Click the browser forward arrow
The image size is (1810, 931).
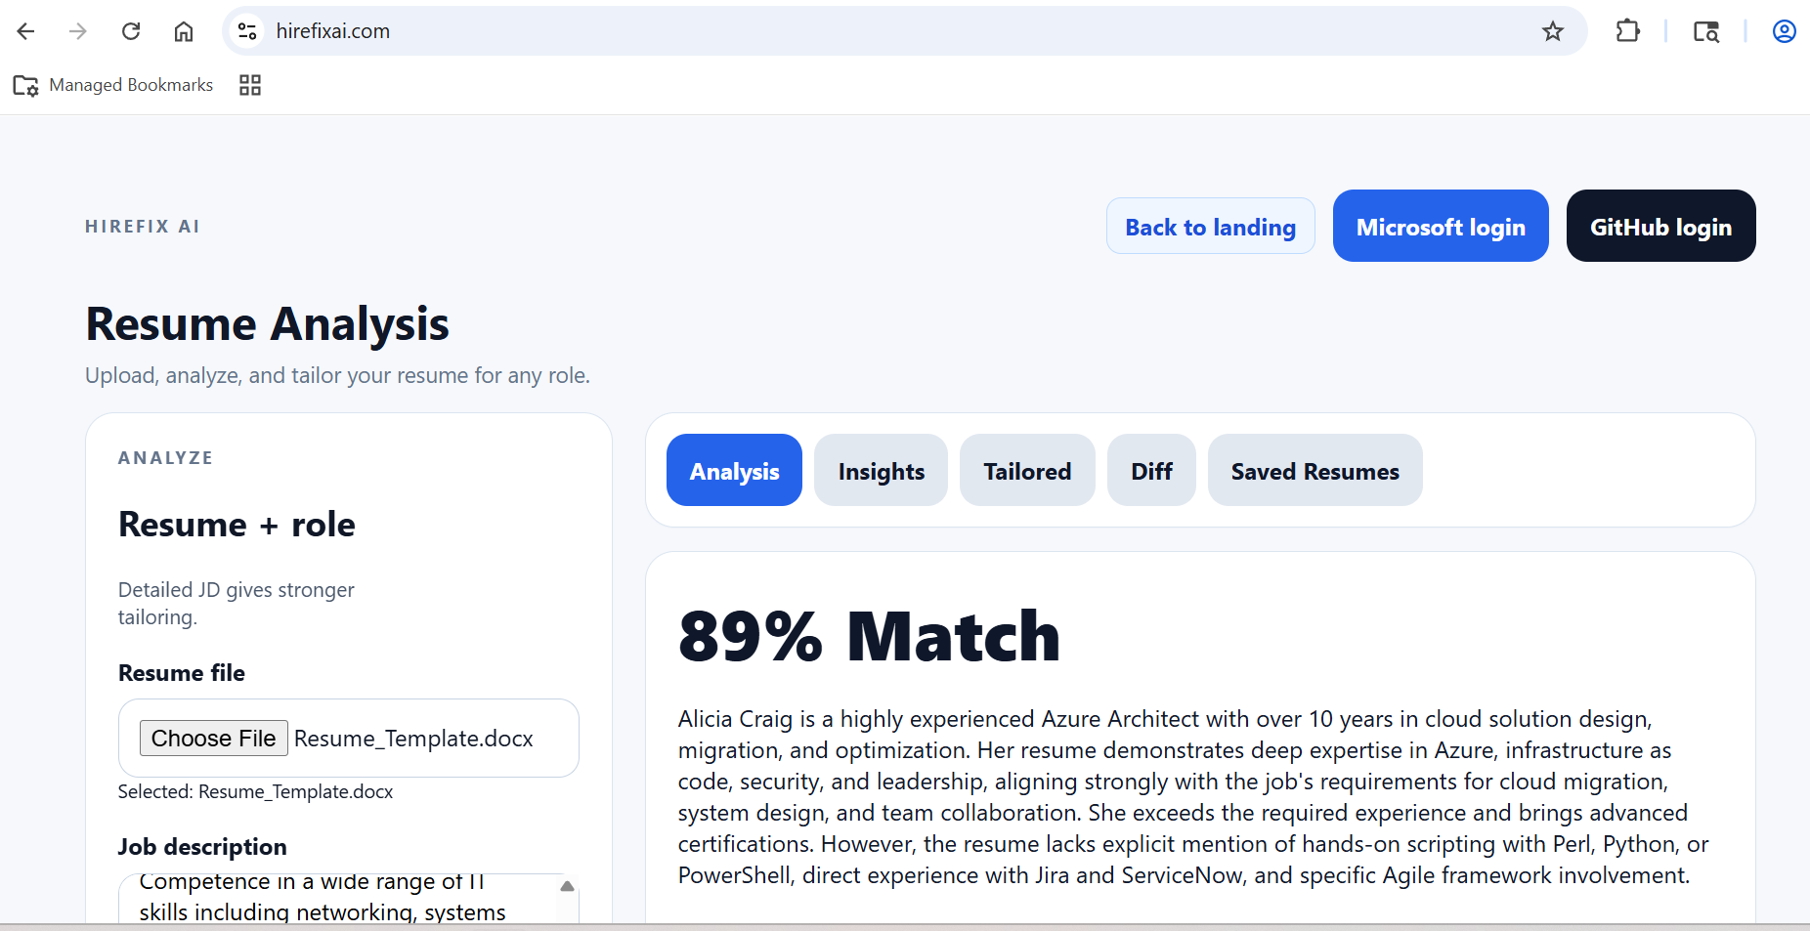click(78, 31)
